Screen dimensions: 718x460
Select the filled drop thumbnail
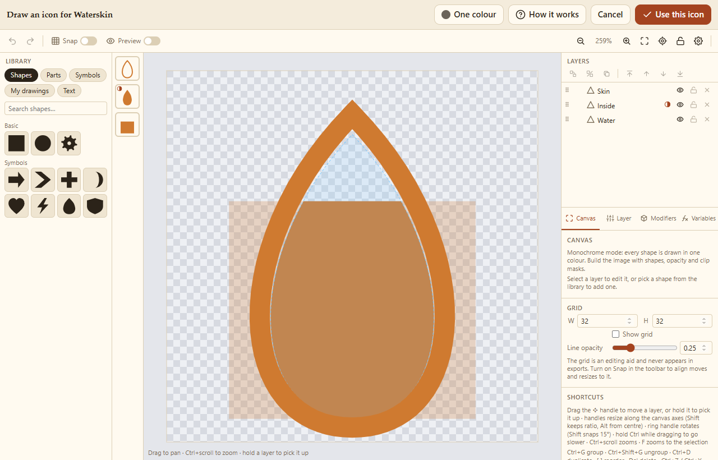click(127, 96)
